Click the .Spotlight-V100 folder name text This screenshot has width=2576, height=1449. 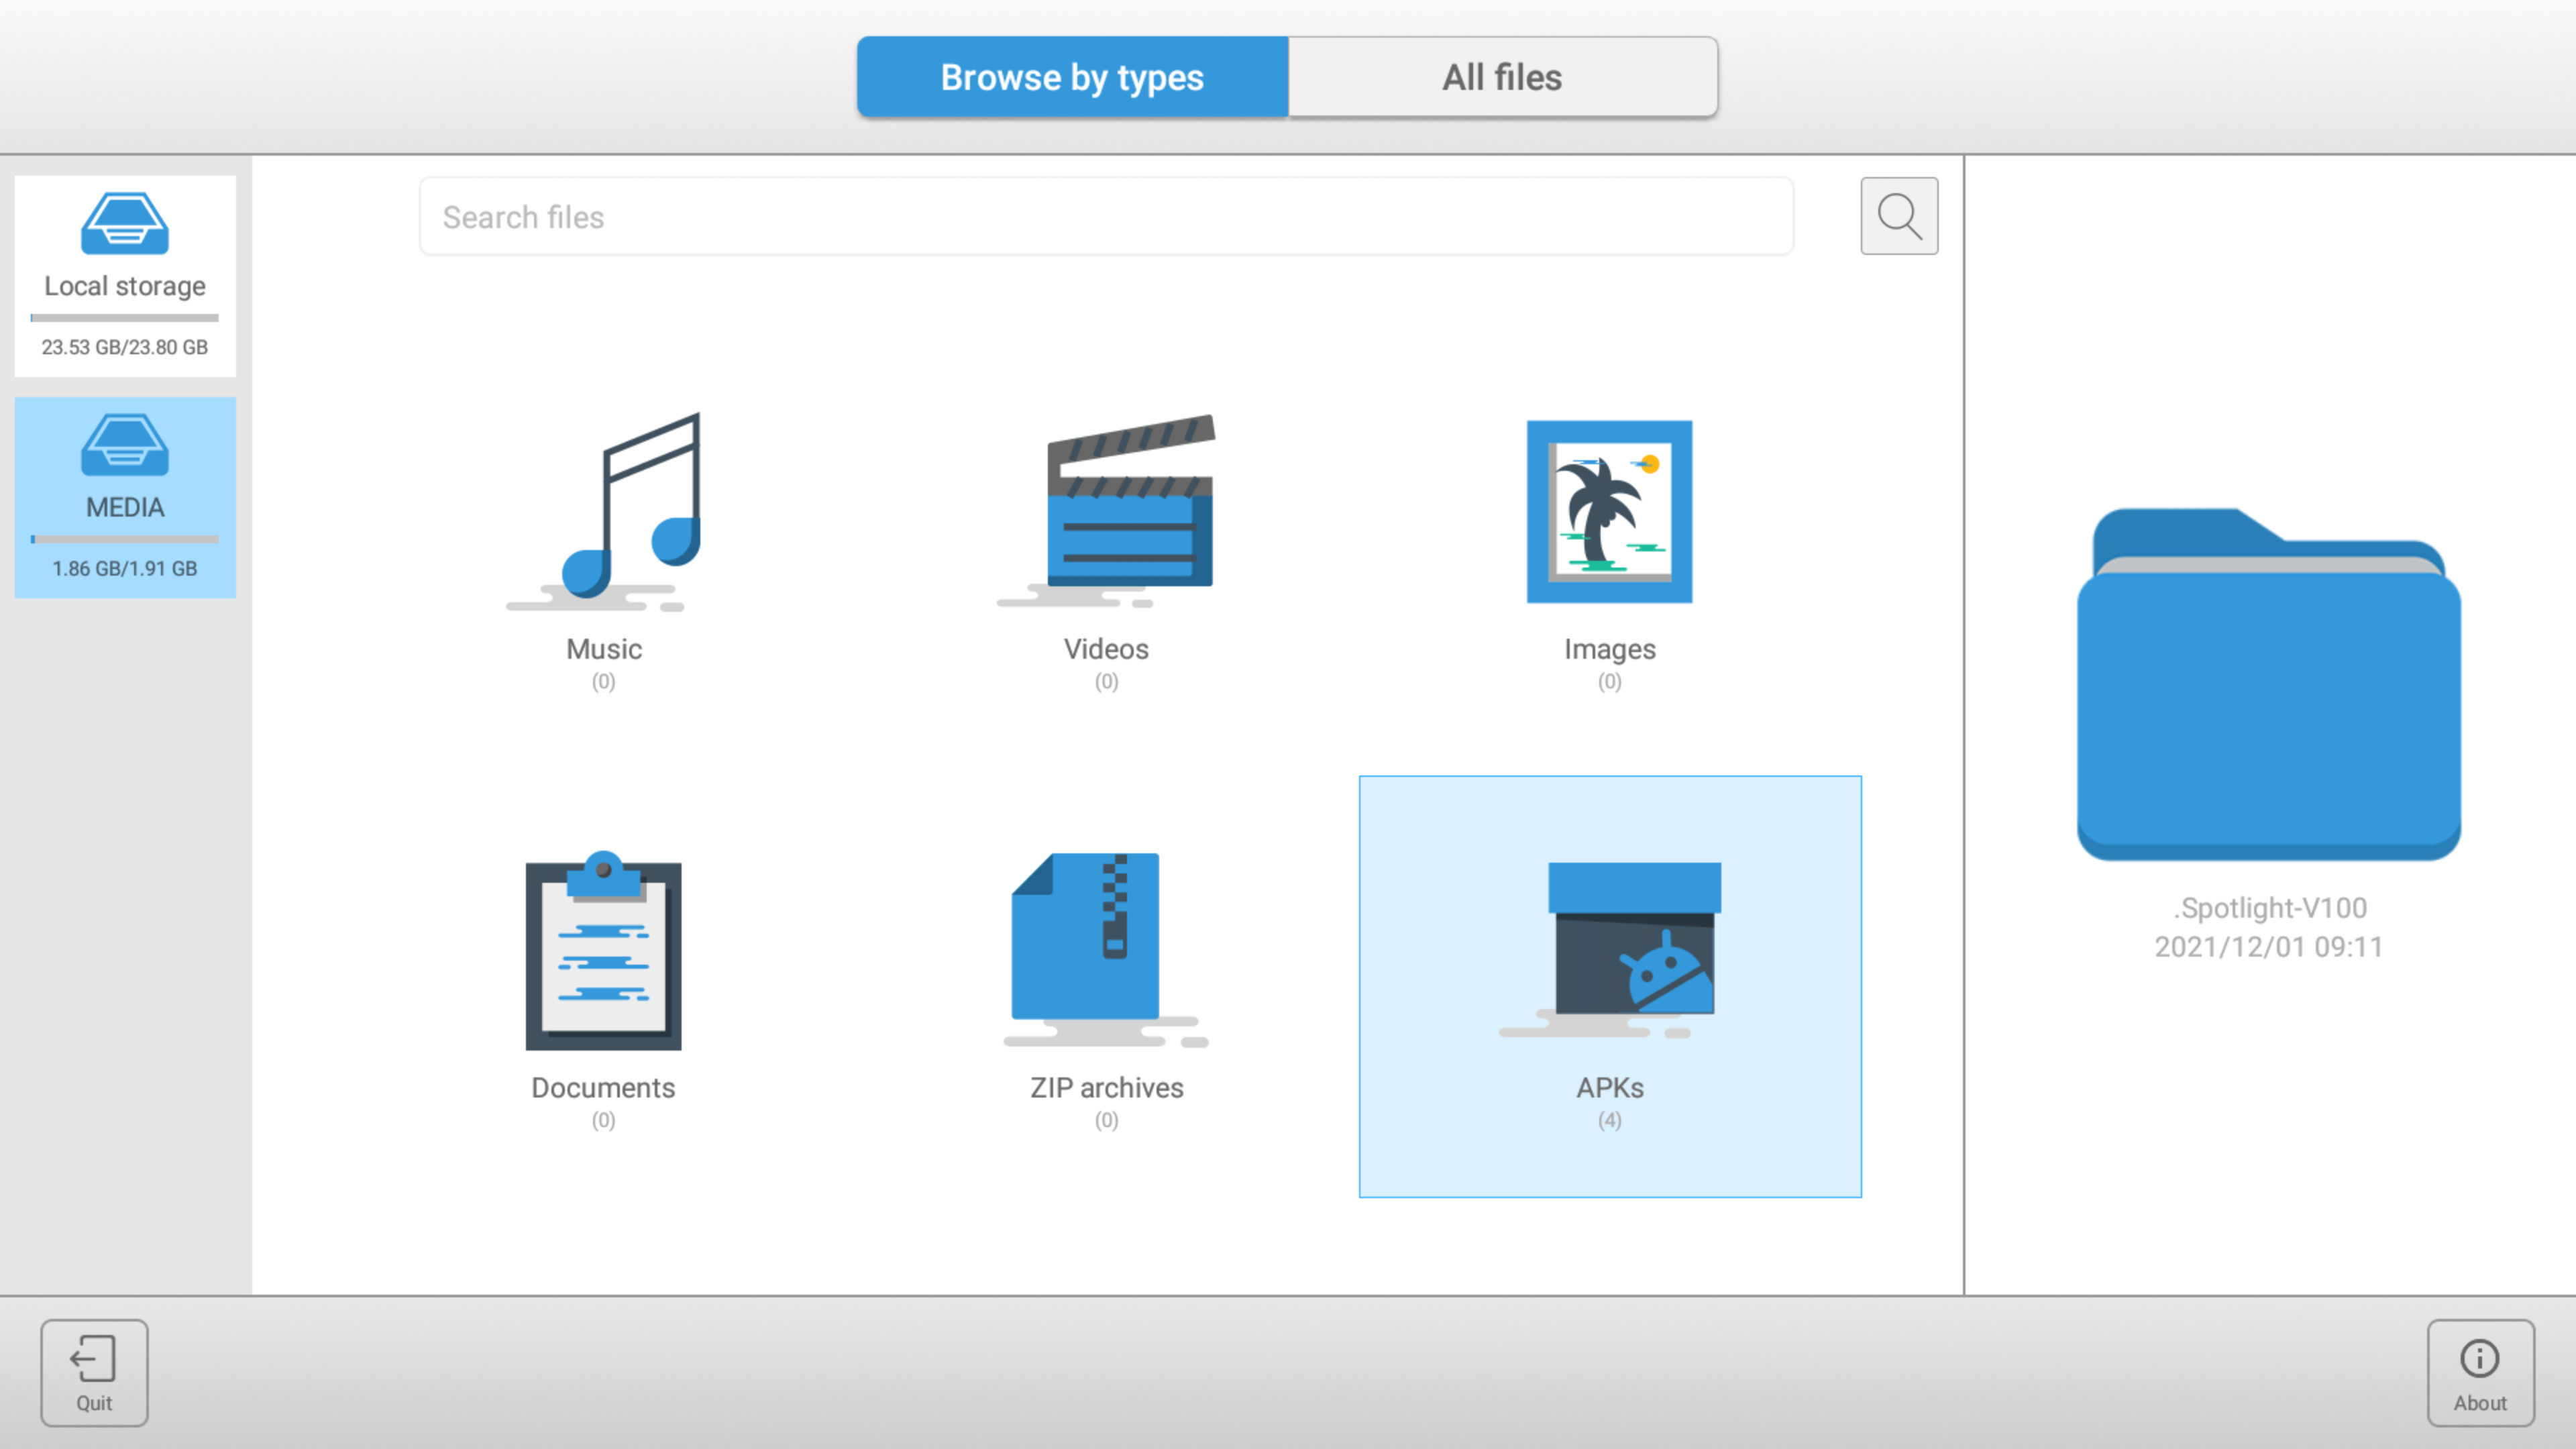pos(2269,908)
